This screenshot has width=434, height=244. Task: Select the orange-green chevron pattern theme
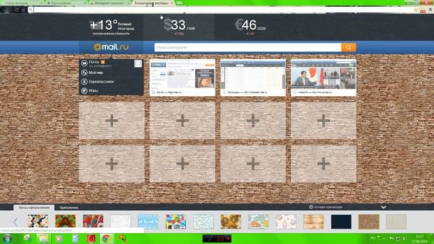click(x=65, y=222)
